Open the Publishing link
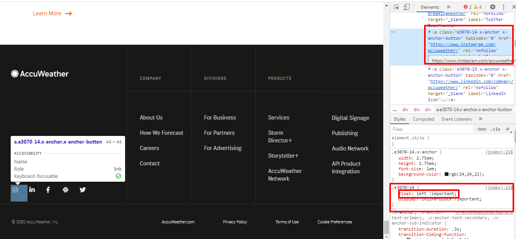Screen dimensions: 516x239 (x=345, y=133)
